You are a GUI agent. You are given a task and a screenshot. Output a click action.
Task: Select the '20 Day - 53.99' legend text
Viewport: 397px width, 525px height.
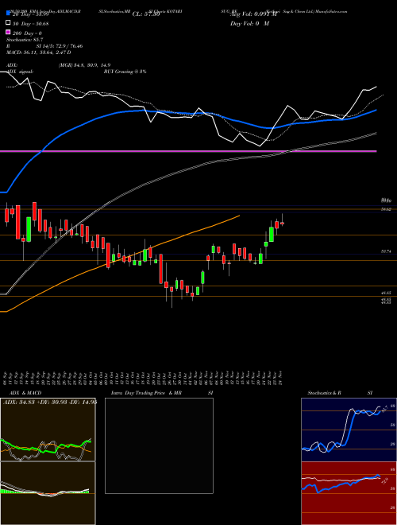coord(30,14)
